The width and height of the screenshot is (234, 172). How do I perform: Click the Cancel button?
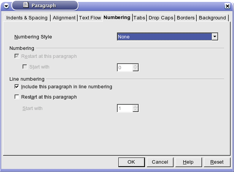[x=160, y=162]
